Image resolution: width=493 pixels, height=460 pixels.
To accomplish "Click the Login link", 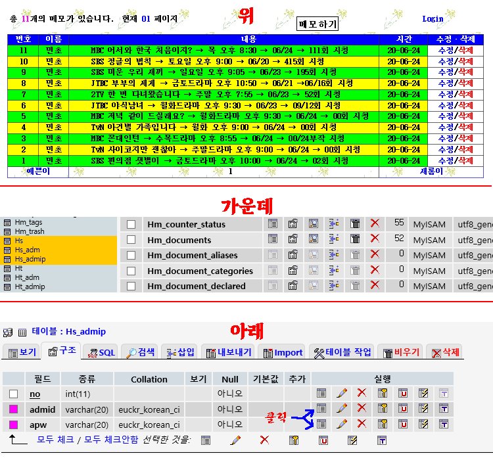I will [x=433, y=19].
